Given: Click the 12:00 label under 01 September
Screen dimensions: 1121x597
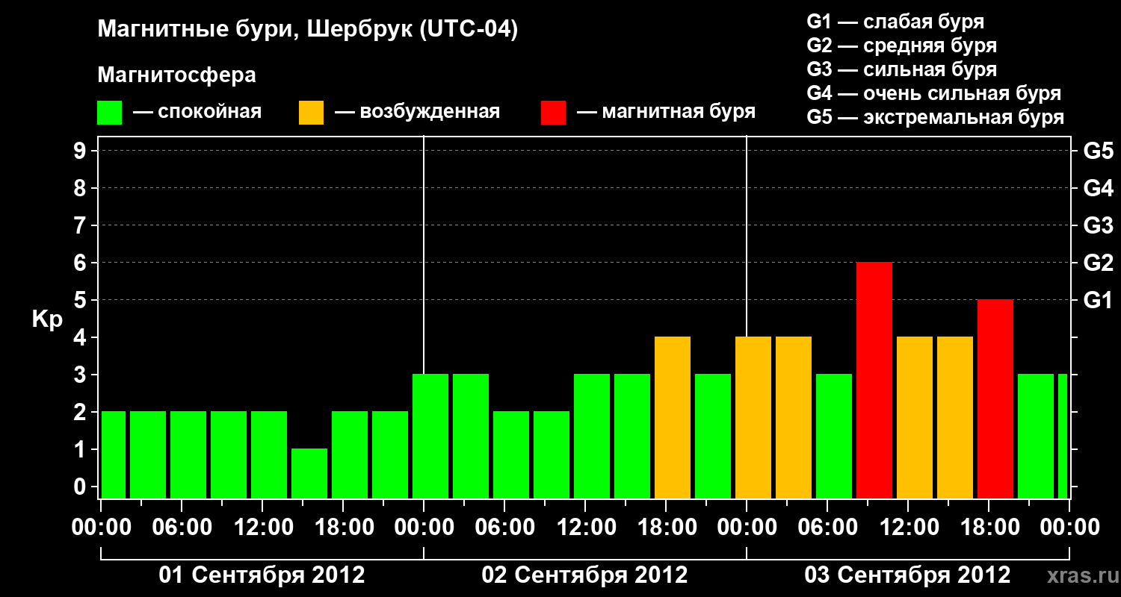Looking at the screenshot, I should (262, 528).
